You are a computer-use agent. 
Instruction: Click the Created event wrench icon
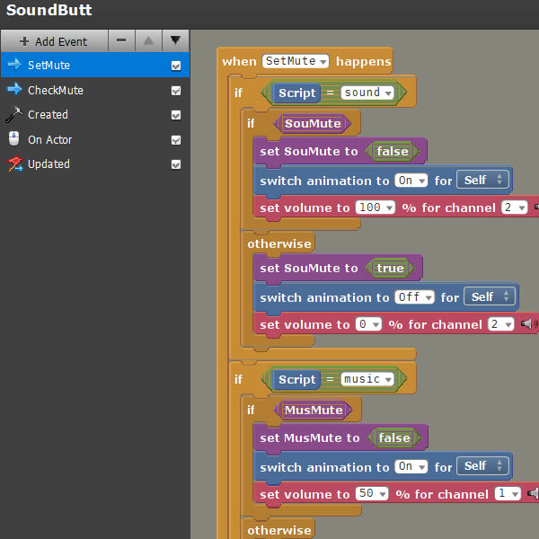tap(13, 115)
